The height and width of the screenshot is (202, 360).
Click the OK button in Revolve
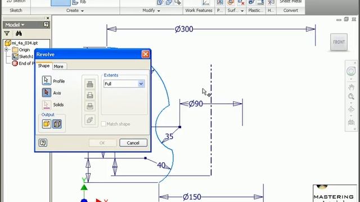(102, 143)
